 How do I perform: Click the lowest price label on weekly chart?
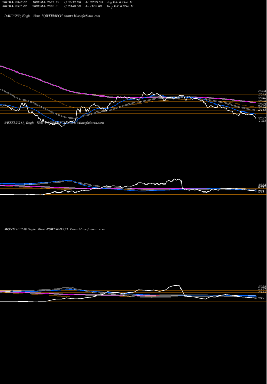pyautogui.click(x=262, y=191)
